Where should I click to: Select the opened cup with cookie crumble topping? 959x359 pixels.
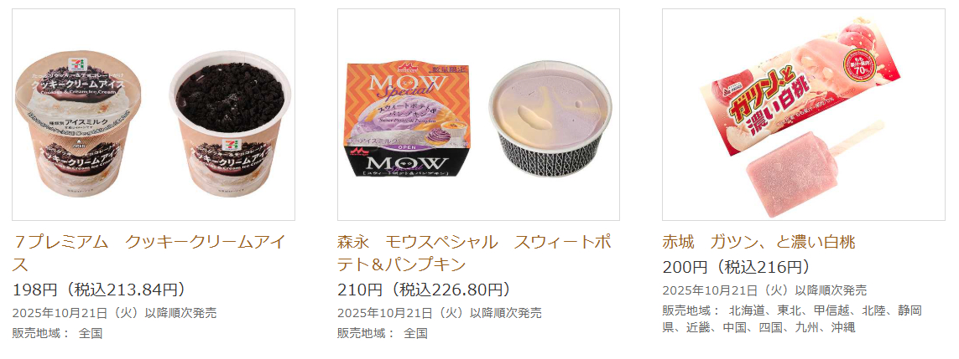231,124
